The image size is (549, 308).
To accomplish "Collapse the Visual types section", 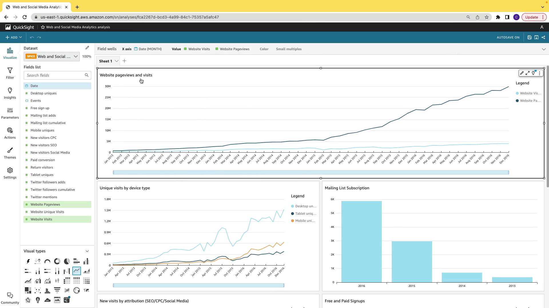I will (x=87, y=251).
